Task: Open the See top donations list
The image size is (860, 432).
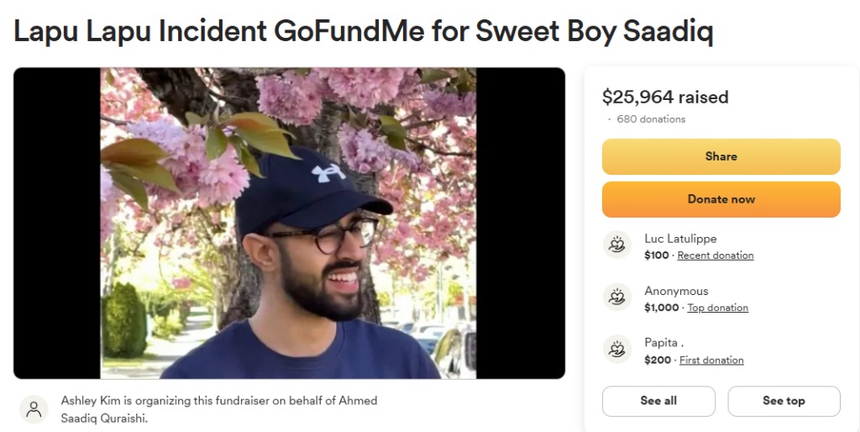Action: pyautogui.click(x=784, y=401)
